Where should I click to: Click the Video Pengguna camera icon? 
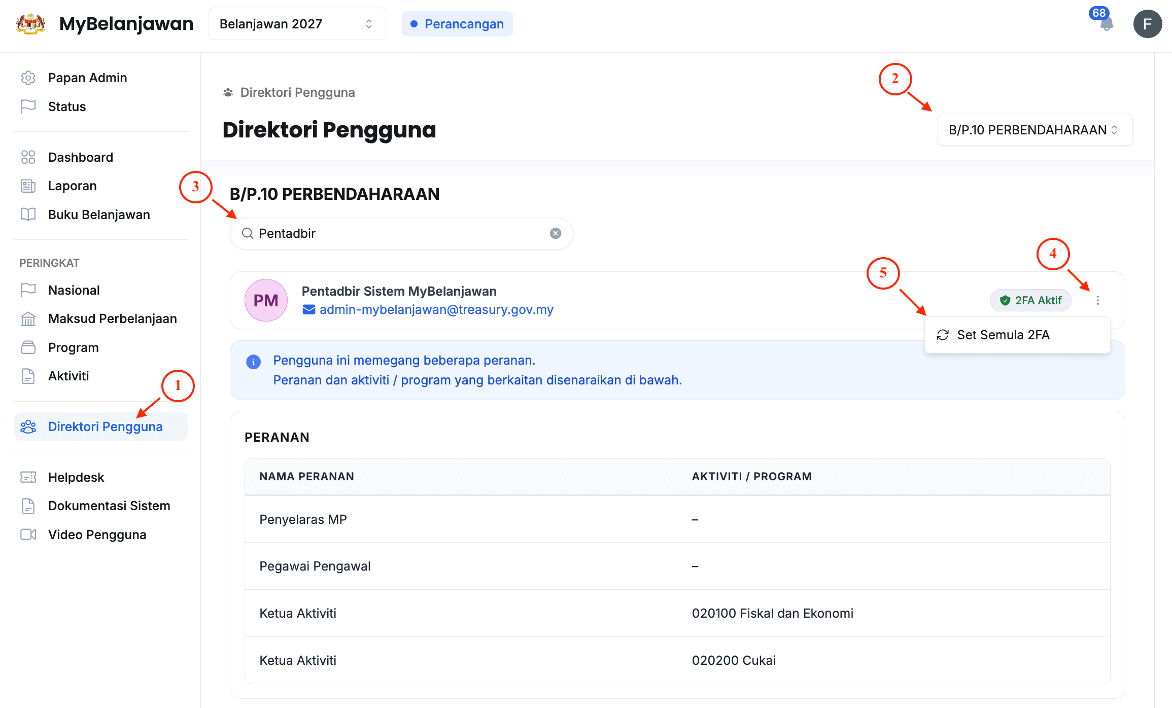click(x=28, y=535)
